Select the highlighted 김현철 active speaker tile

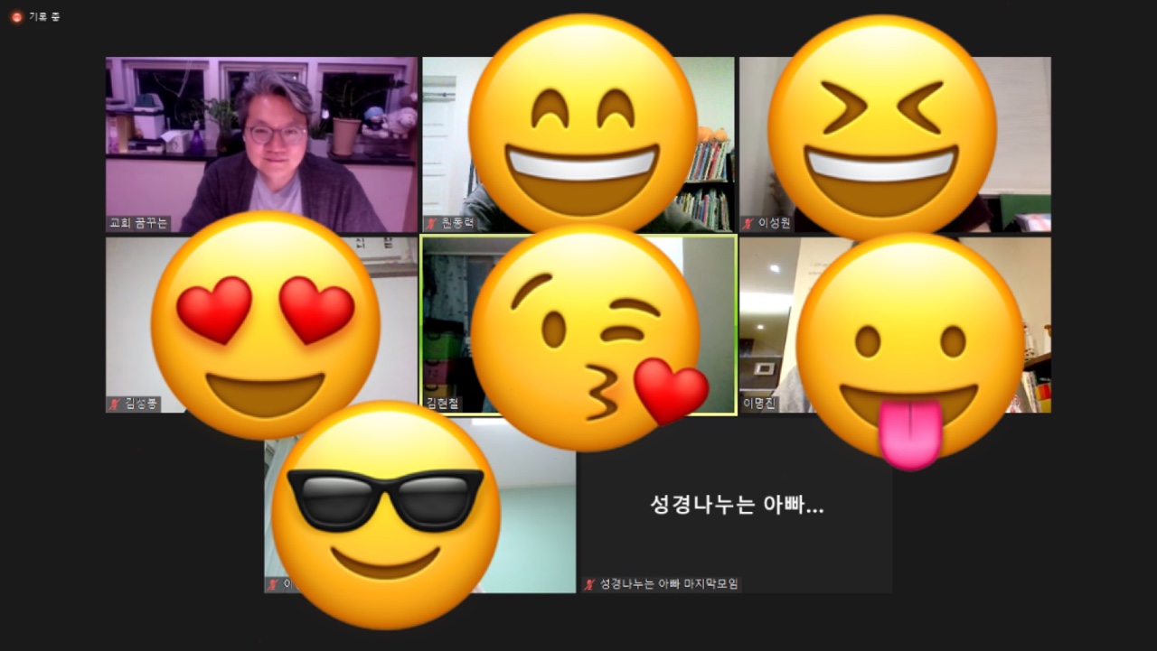click(x=578, y=325)
